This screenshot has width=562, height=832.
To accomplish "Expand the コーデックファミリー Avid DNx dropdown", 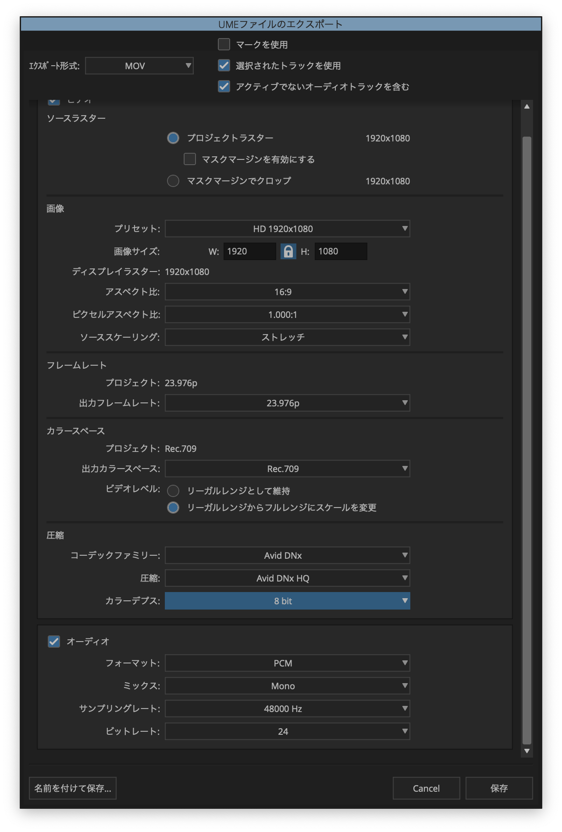I will click(287, 555).
